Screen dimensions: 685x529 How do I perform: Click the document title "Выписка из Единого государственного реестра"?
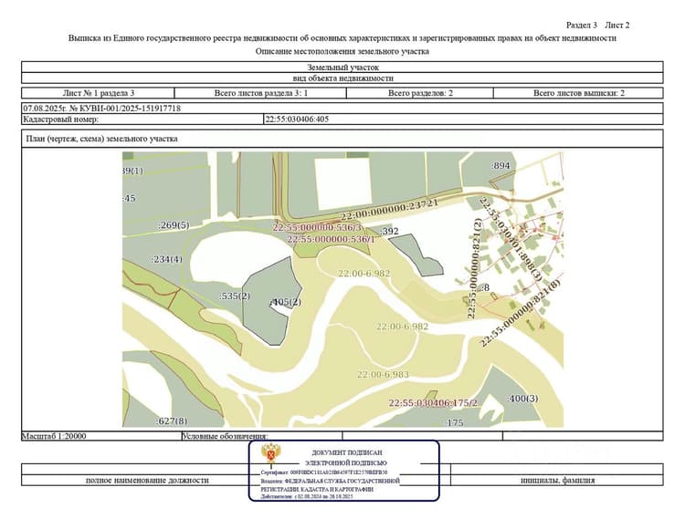pos(342,38)
